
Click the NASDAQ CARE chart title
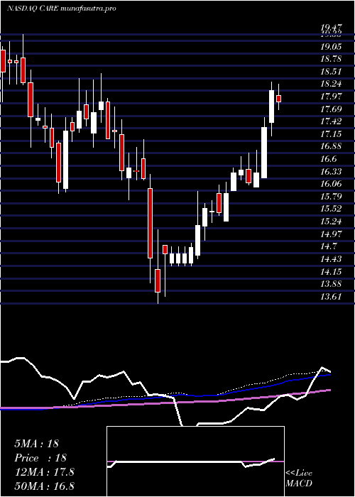[61, 9]
